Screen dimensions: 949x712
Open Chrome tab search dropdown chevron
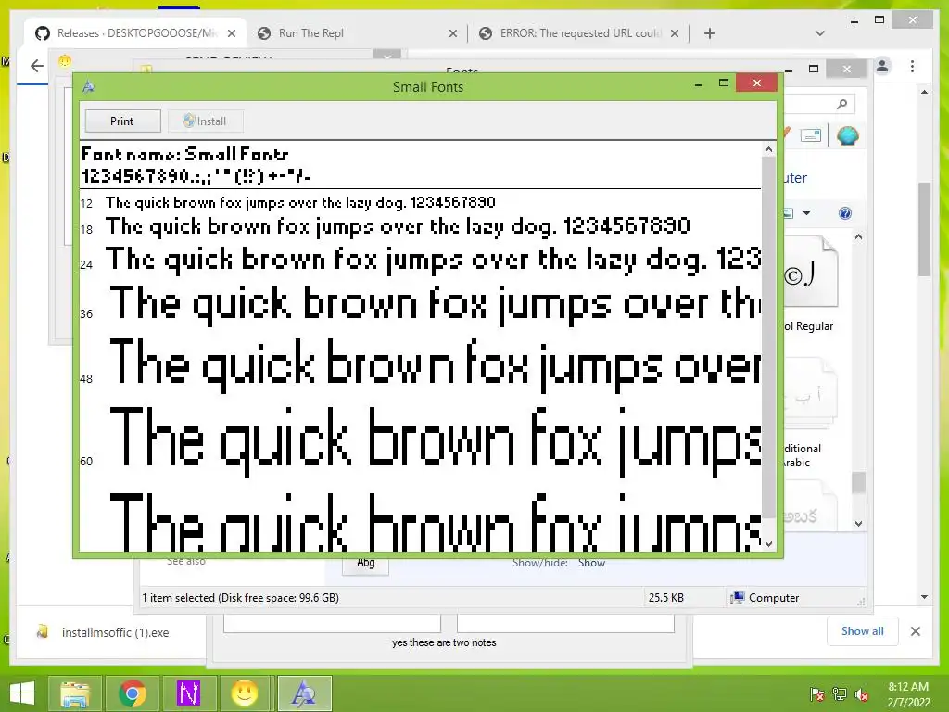tap(820, 33)
